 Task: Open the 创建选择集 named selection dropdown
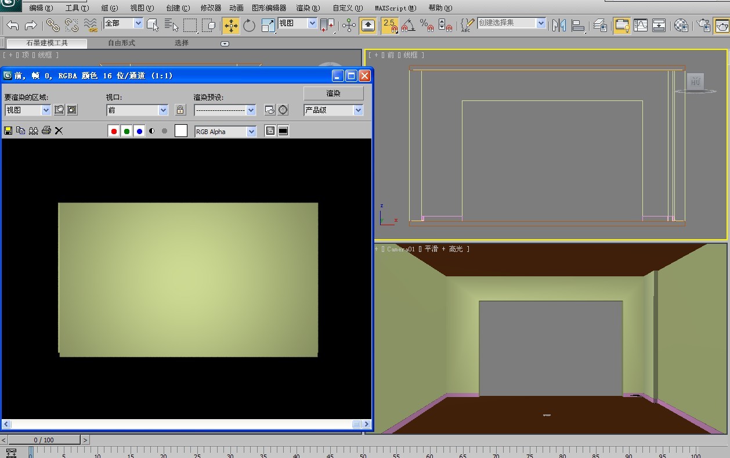511,23
